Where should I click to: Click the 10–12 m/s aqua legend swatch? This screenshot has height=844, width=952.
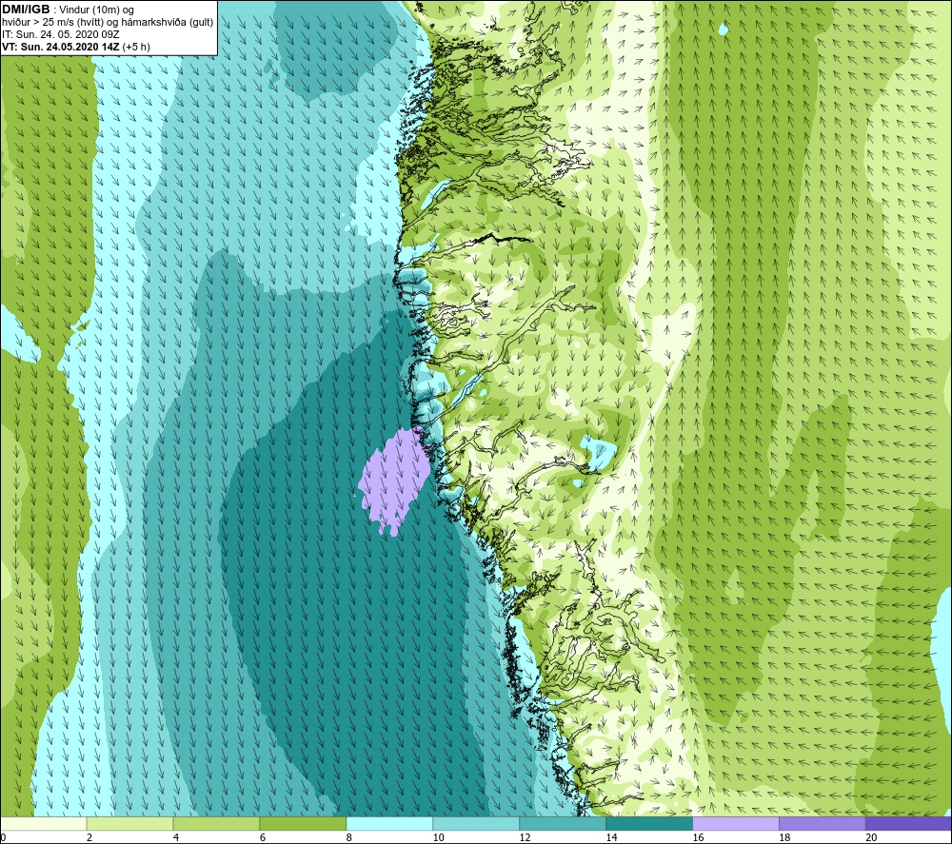click(x=476, y=824)
